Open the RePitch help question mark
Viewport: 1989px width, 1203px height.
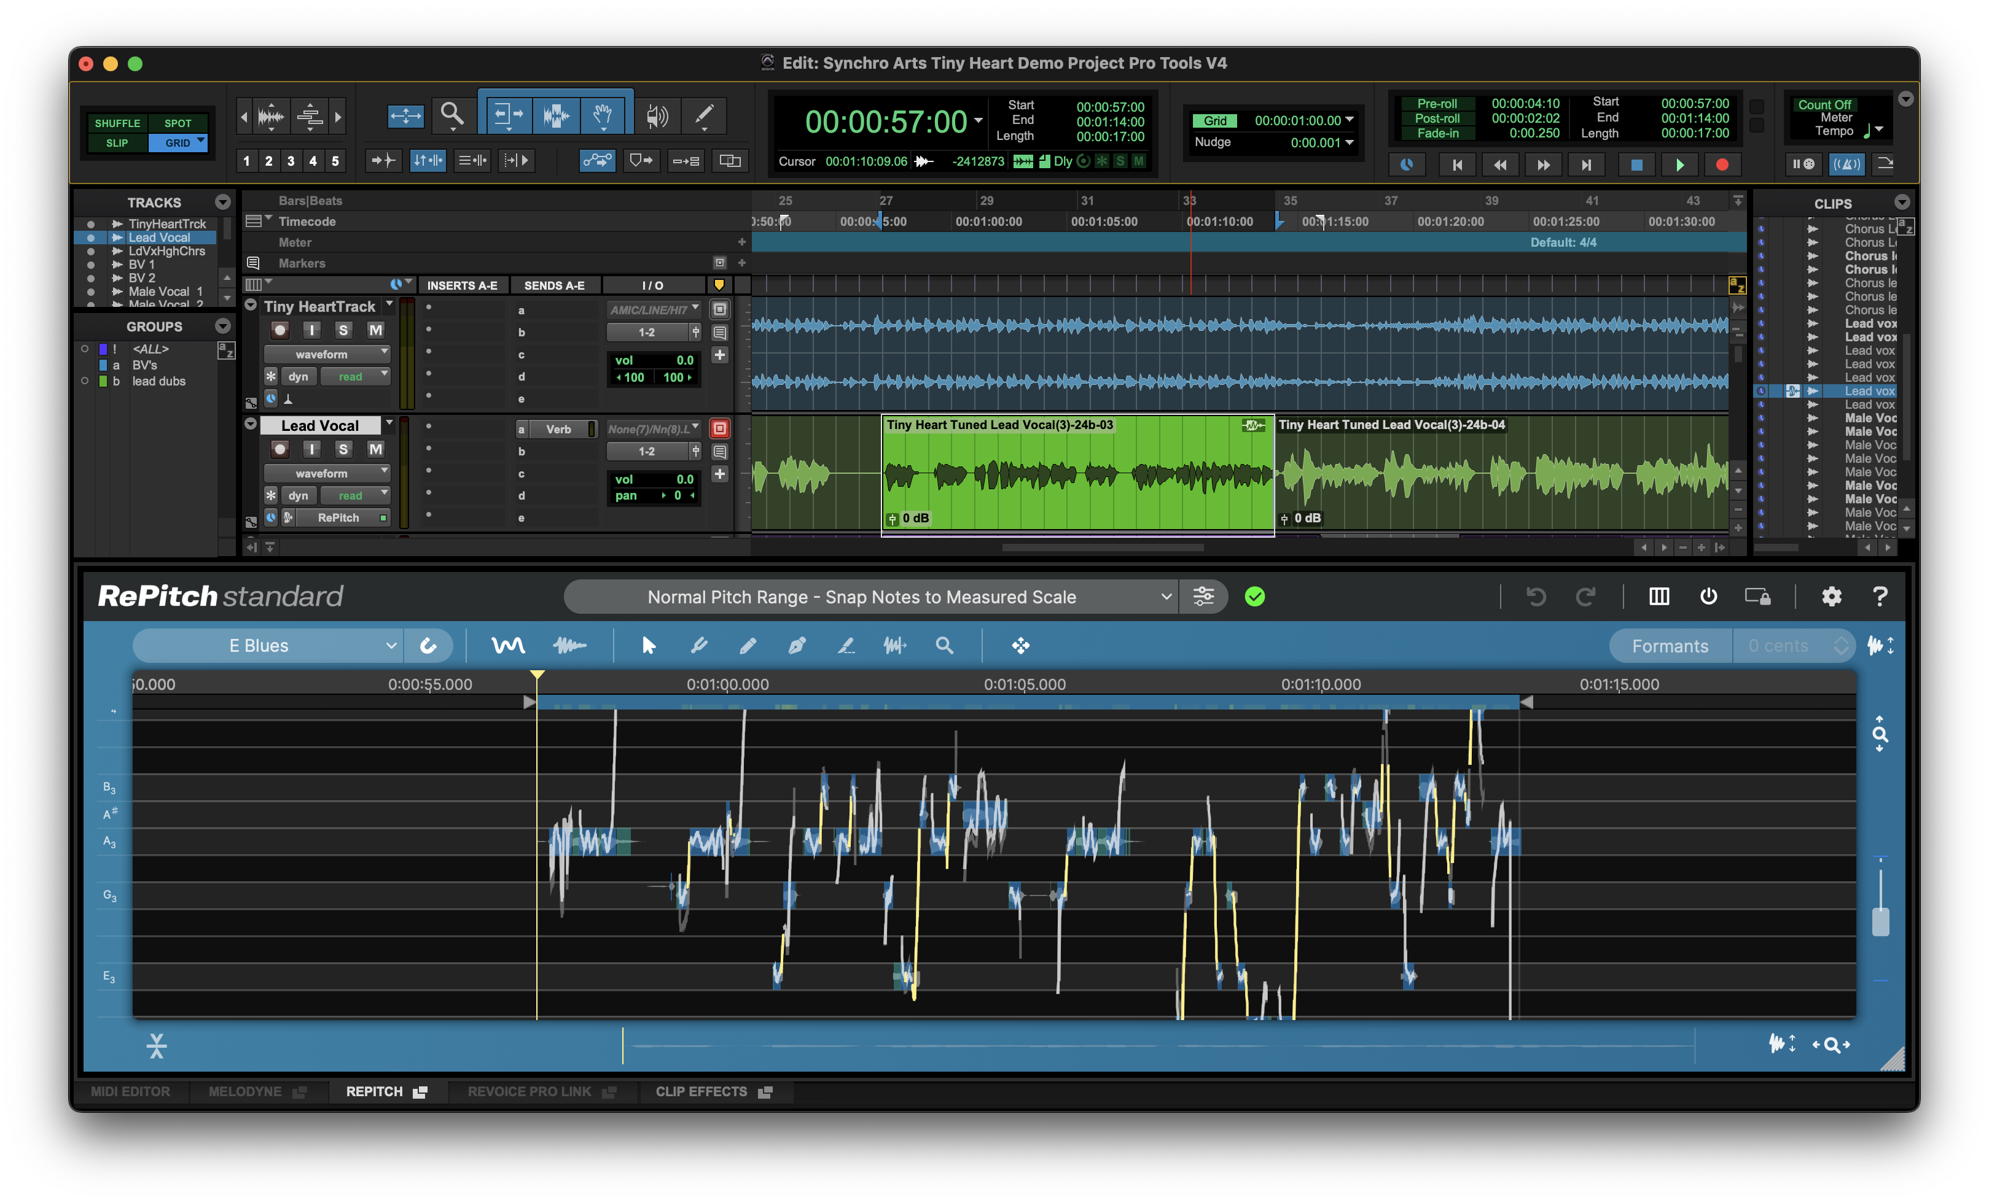(1880, 596)
